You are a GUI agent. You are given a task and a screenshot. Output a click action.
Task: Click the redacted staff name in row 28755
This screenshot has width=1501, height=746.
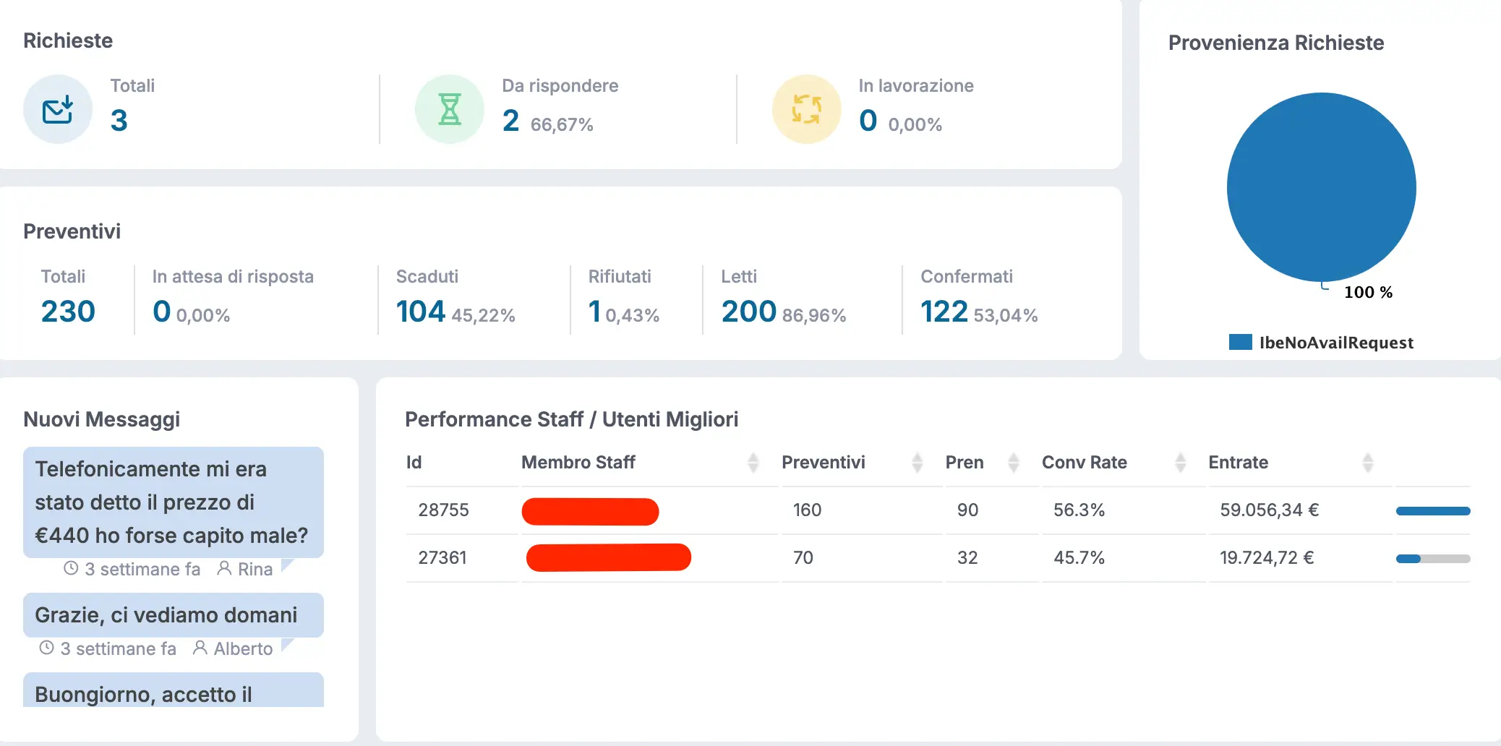click(x=590, y=511)
